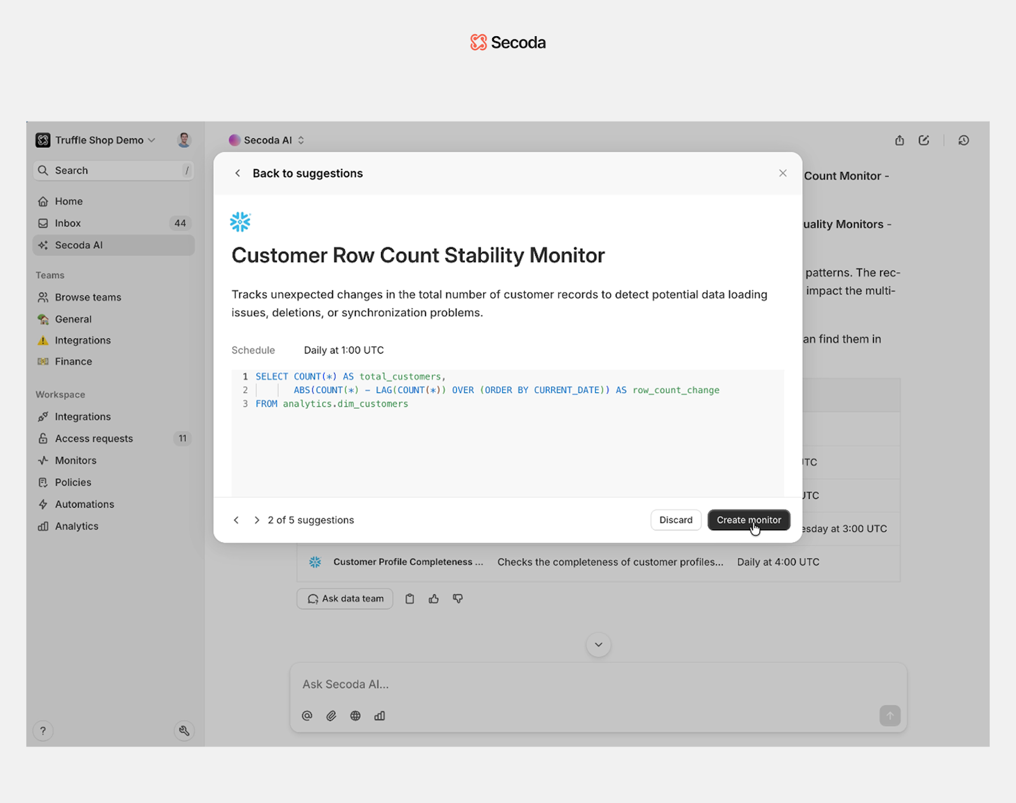
Task: Open Access requests
Action: 114,439
